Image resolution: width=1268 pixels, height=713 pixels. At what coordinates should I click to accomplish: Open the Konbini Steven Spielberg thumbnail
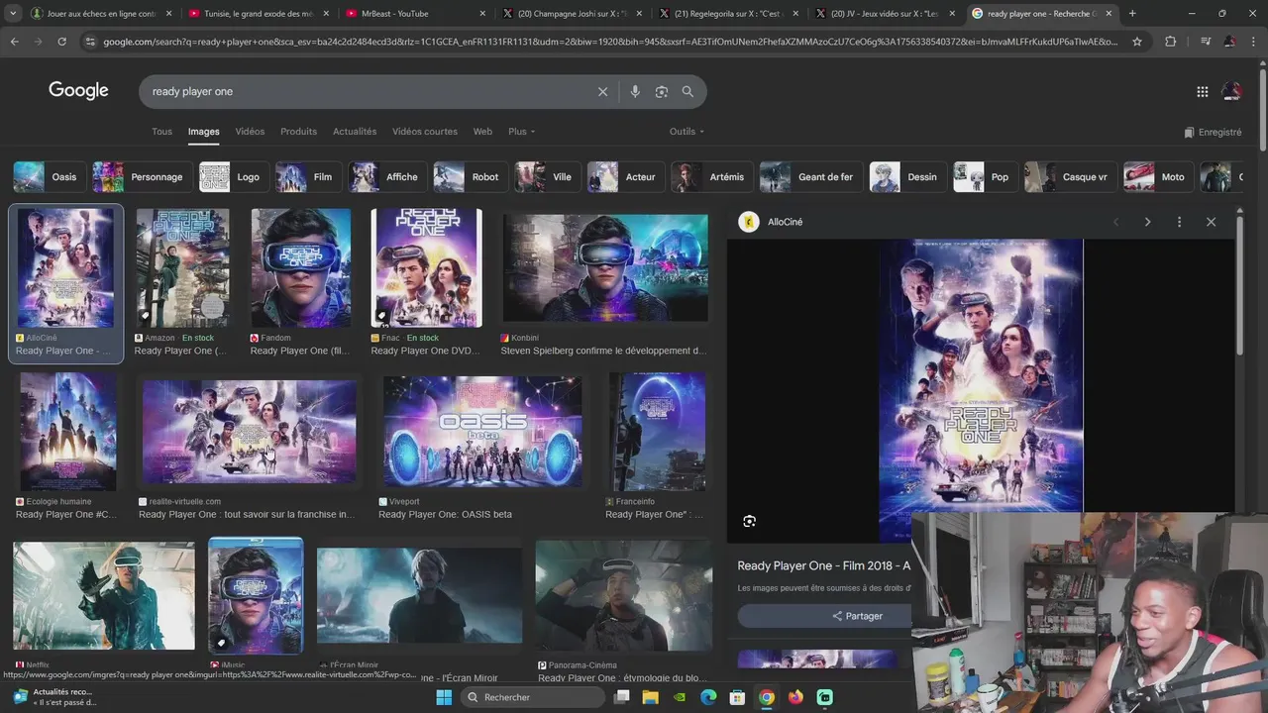[x=605, y=267]
